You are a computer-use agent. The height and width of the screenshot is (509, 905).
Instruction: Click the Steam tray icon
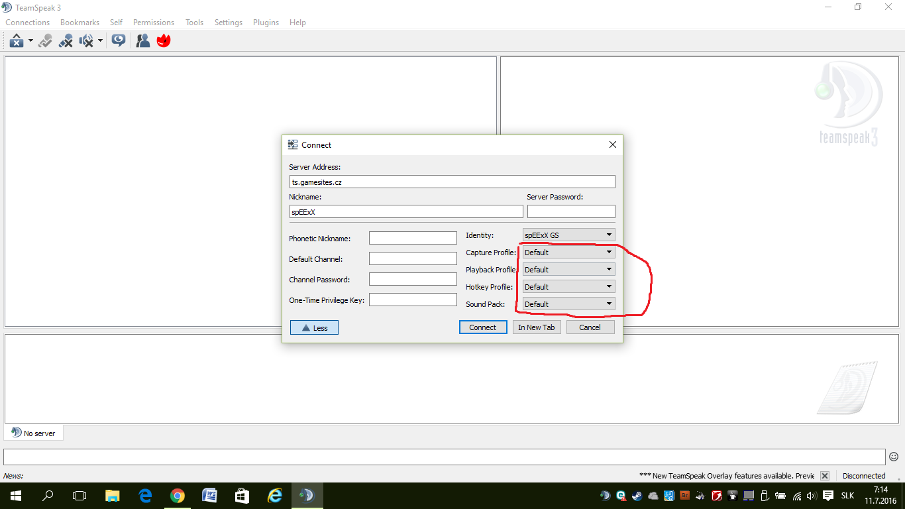pos(637,496)
